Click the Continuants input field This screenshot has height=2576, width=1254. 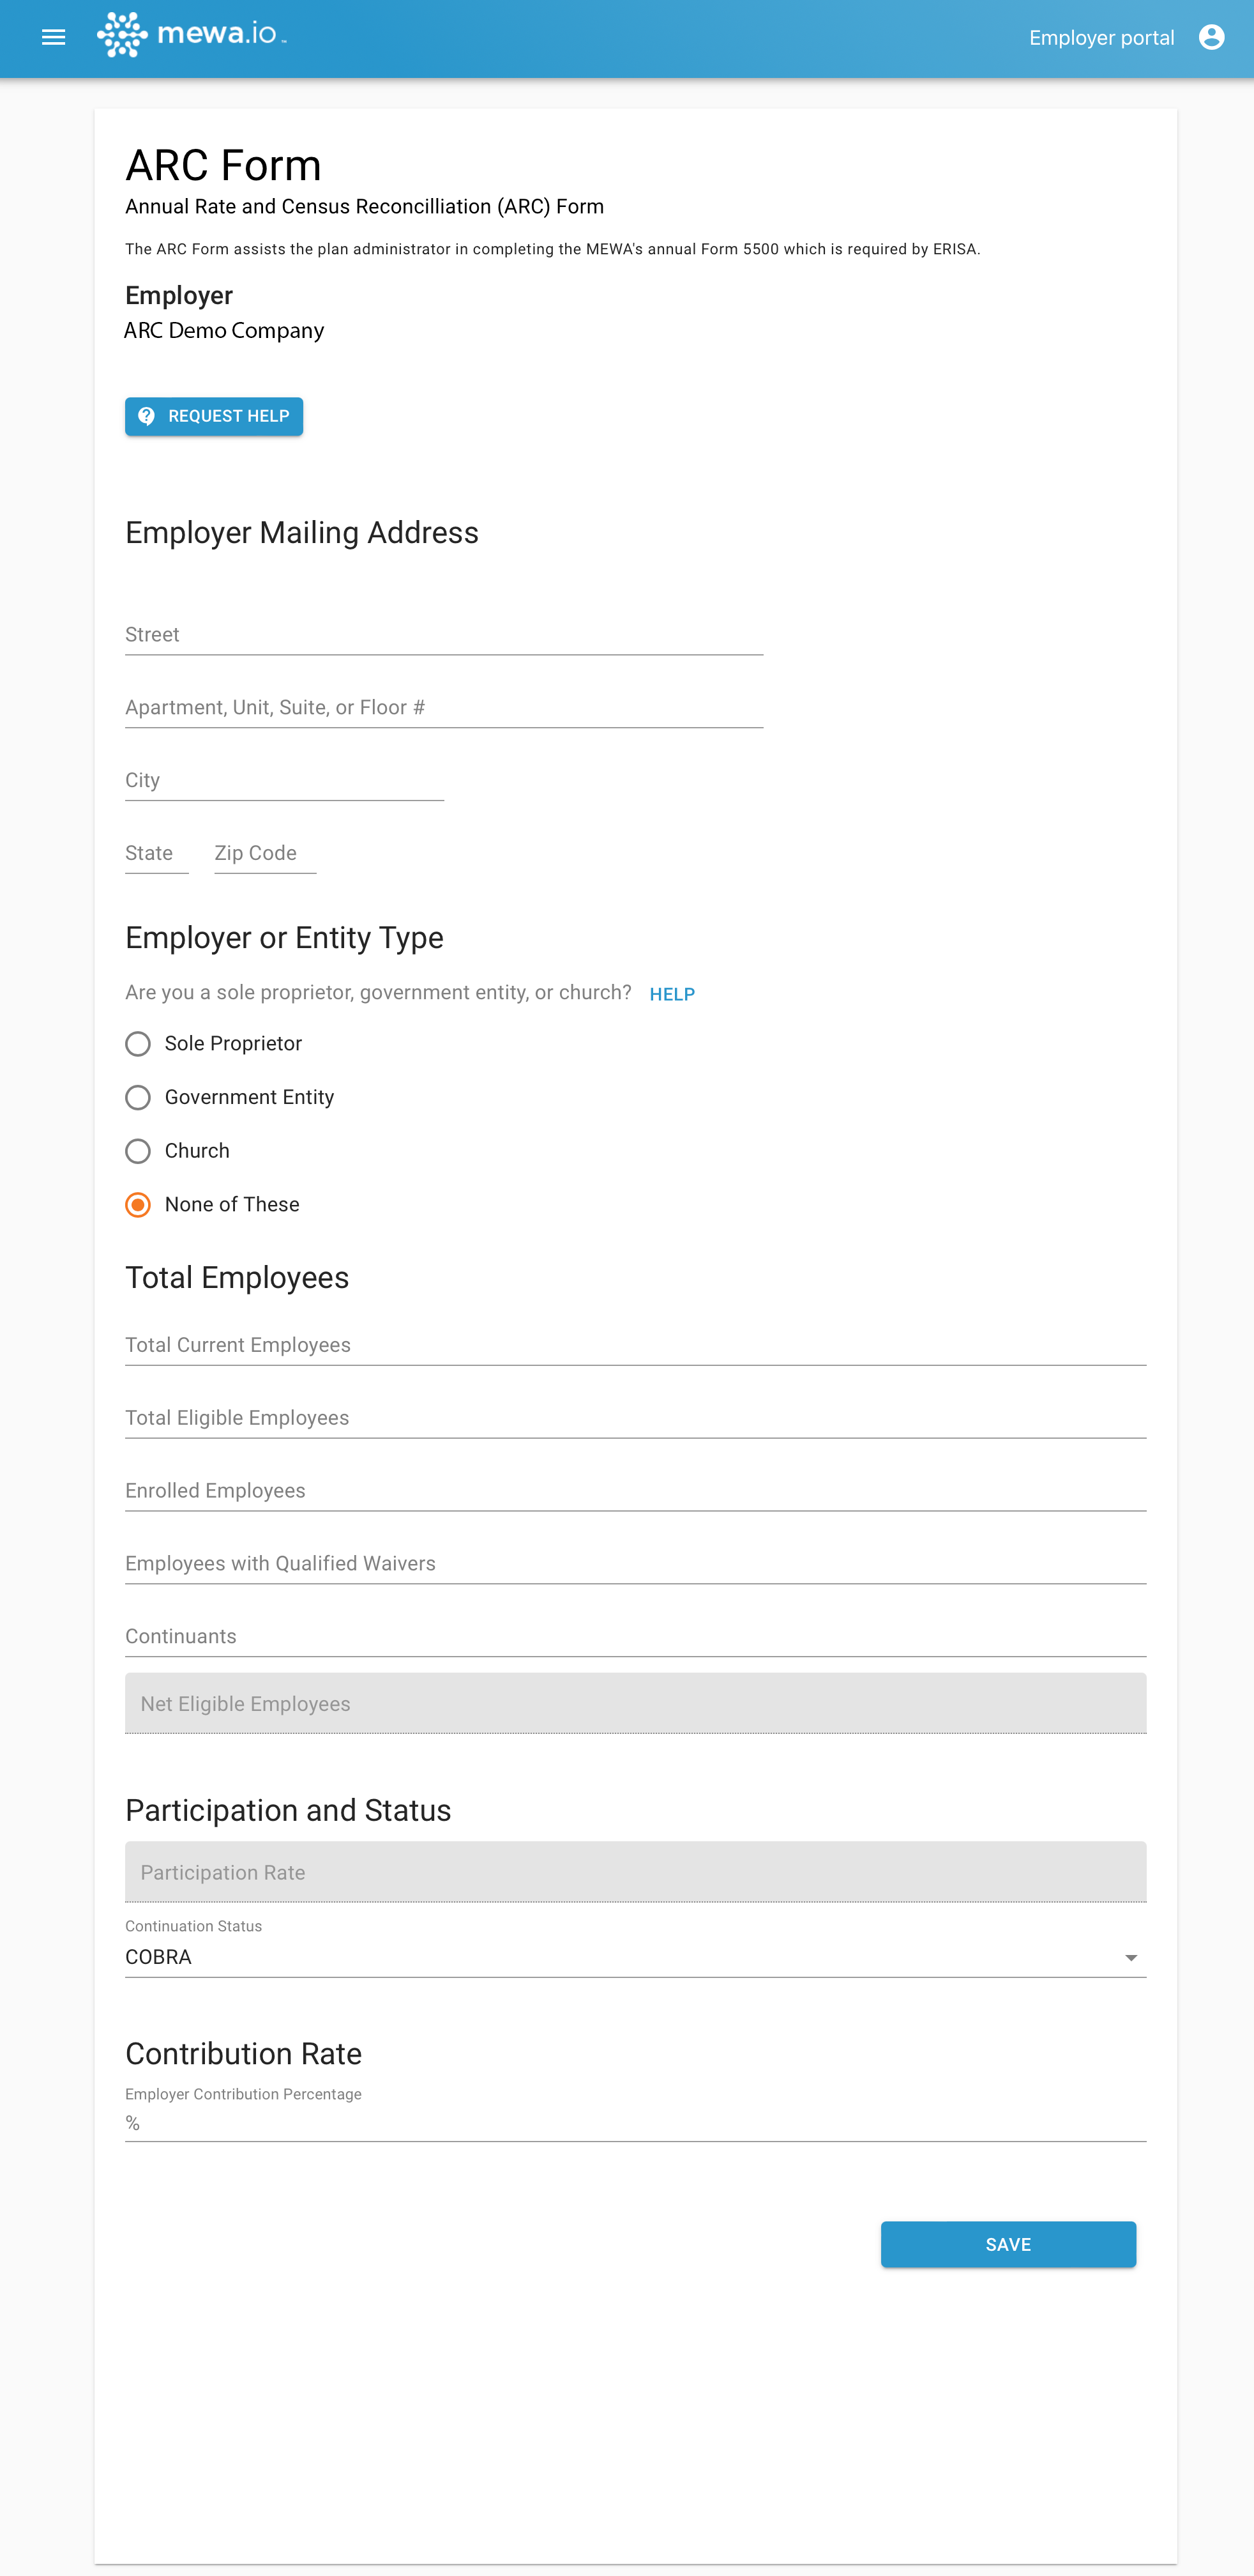[x=635, y=1637]
